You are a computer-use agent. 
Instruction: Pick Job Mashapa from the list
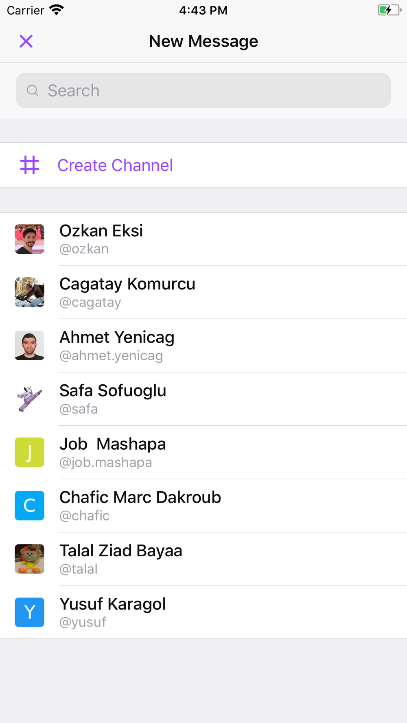point(203,452)
